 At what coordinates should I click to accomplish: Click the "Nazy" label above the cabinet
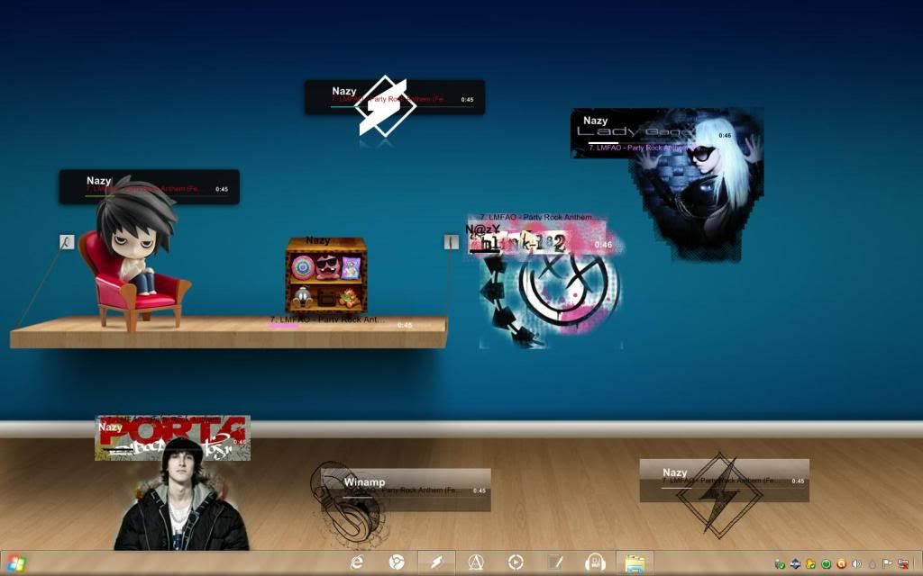(x=318, y=240)
